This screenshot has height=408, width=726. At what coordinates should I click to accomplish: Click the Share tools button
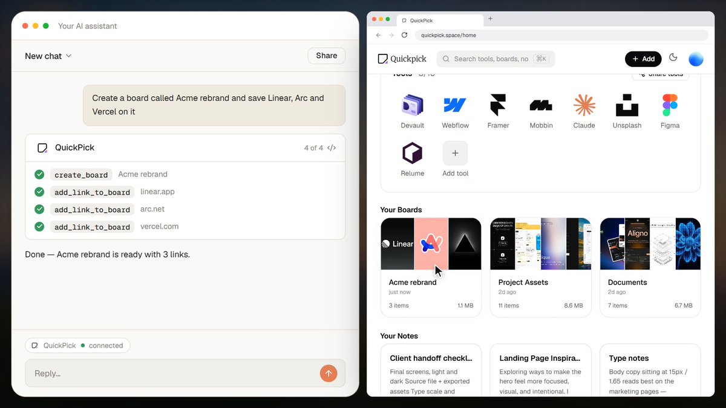pyautogui.click(x=661, y=74)
